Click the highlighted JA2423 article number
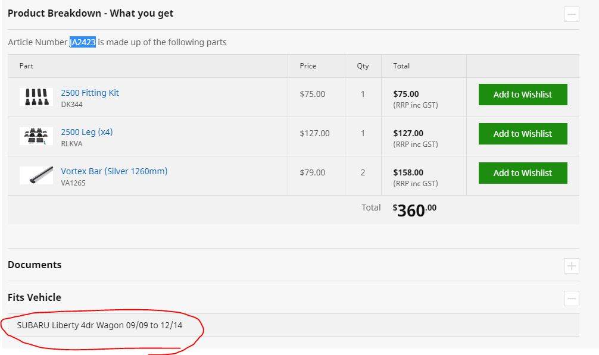Viewport: 599px width, 355px height. tap(83, 42)
